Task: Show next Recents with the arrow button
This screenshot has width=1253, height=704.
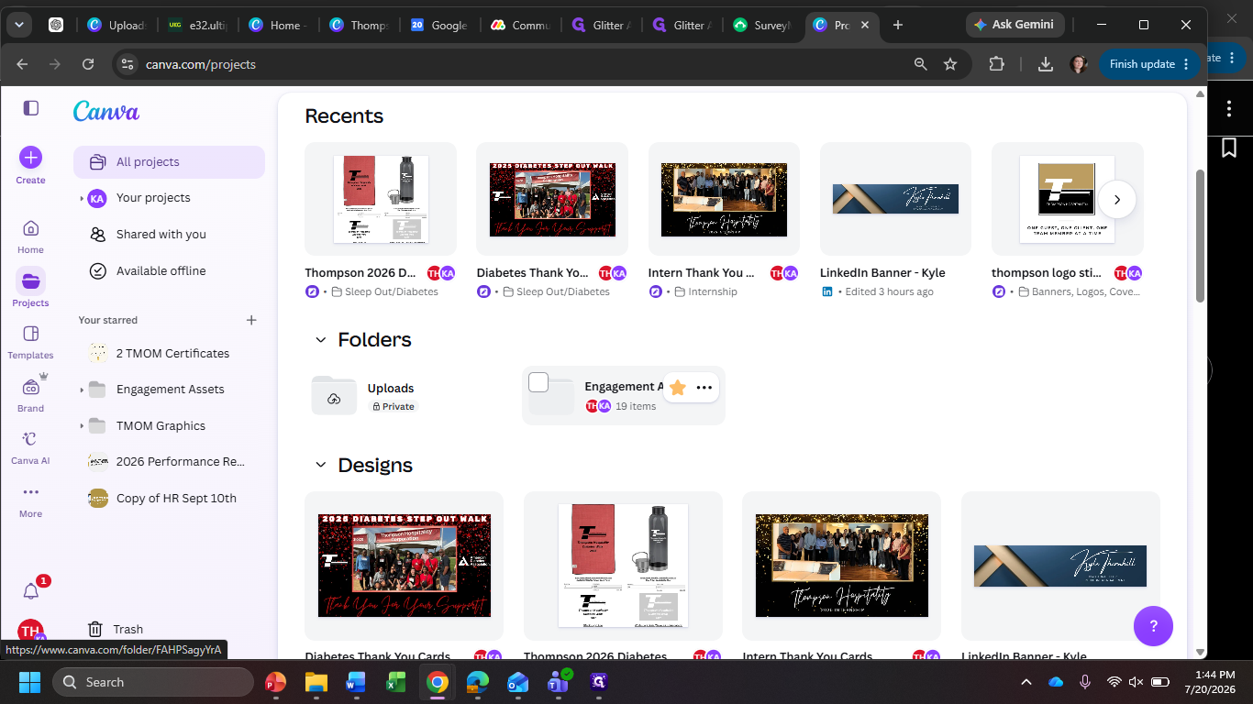Action: click(x=1116, y=199)
